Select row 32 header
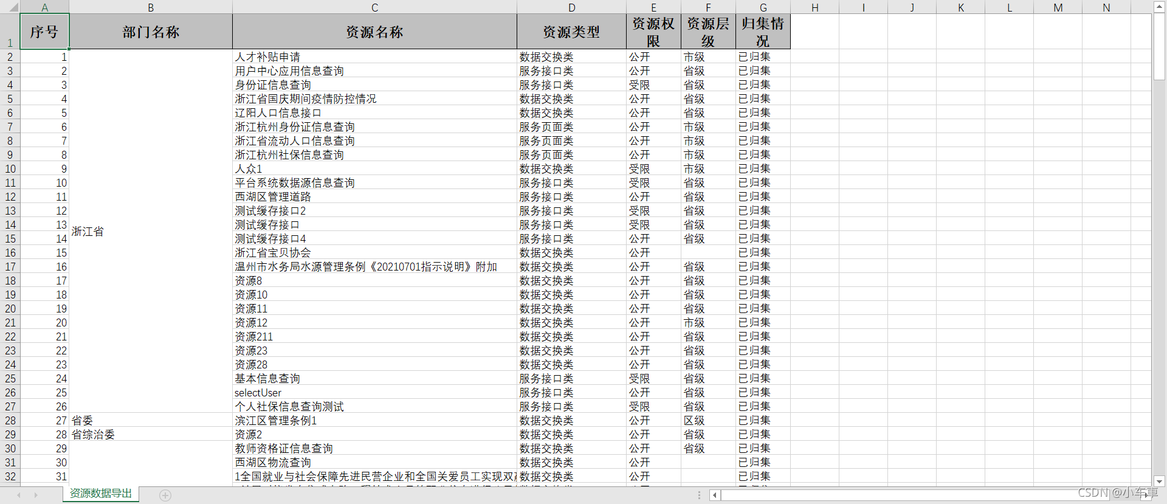This screenshot has height=504, width=1167. (10, 476)
